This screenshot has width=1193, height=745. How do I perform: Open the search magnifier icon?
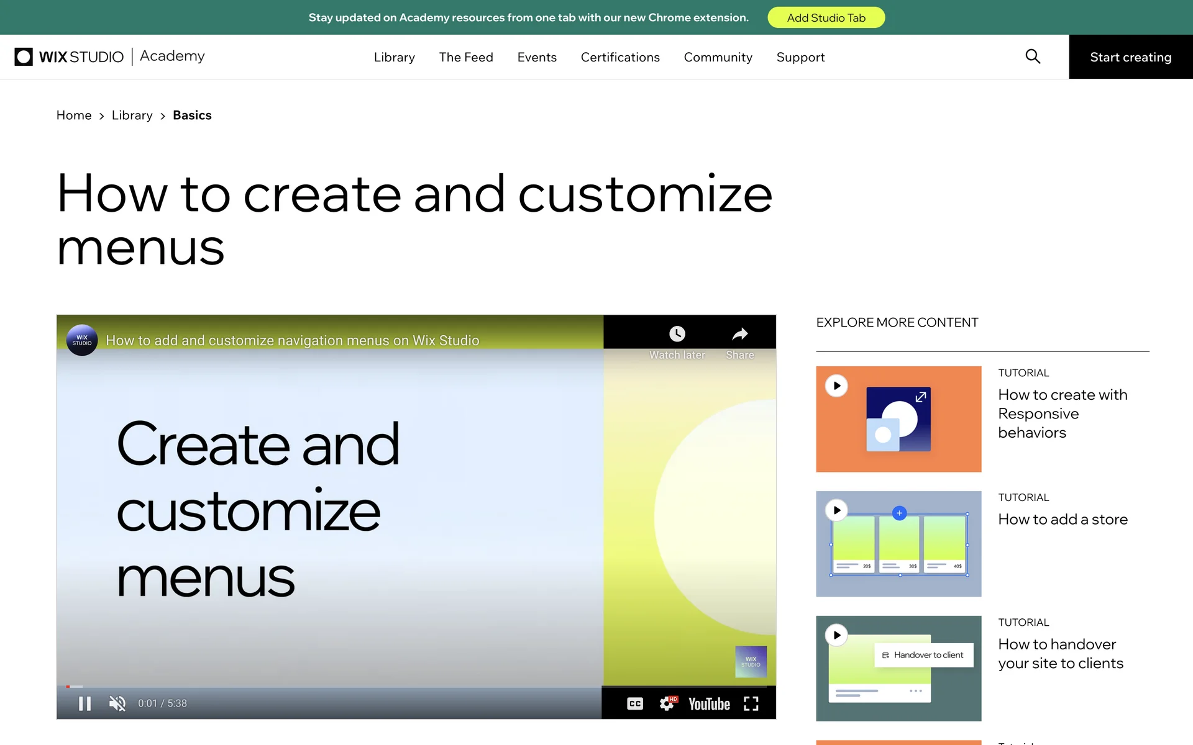coord(1033,56)
